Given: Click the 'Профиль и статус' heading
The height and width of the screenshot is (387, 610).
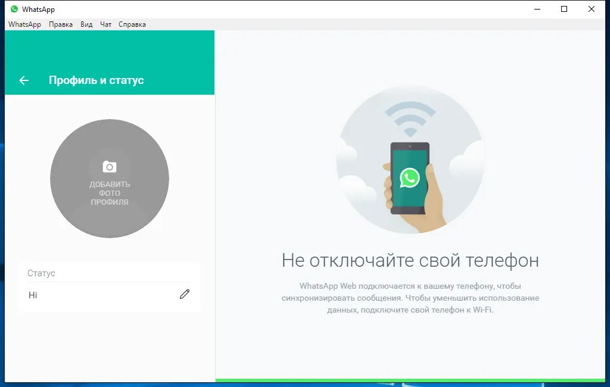Looking at the screenshot, I should pyautogui.click(x=97, y=80).
